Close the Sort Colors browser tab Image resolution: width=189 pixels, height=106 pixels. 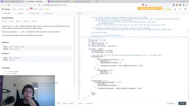tap(46, 1)
